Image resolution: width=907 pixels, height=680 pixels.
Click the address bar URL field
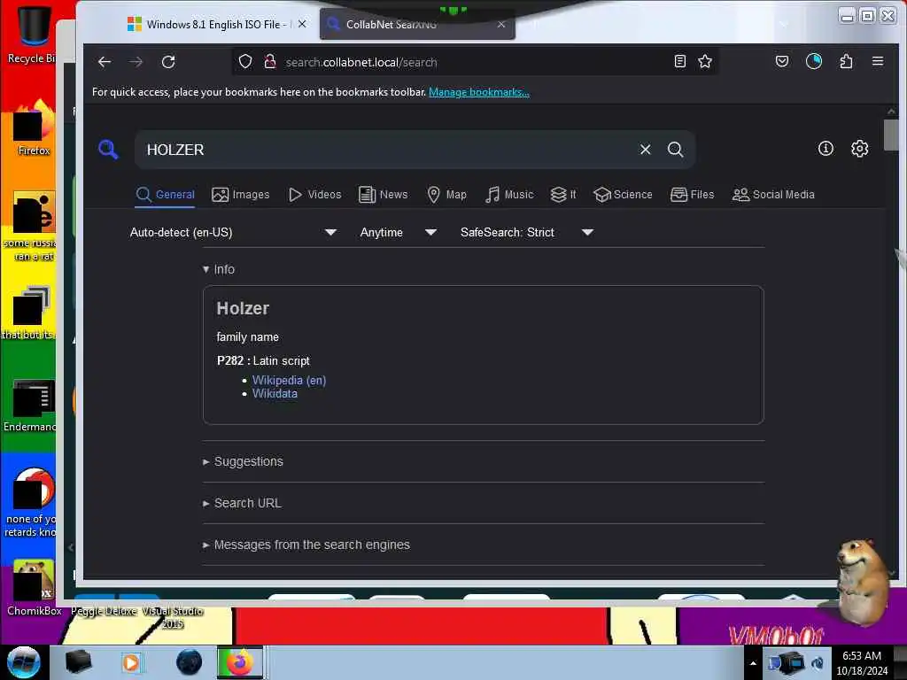475,62
